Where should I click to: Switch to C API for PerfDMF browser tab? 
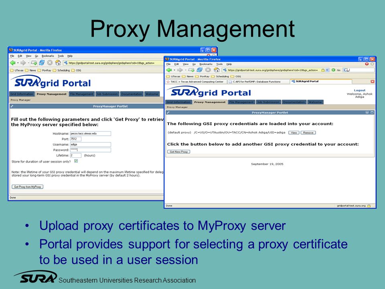click(x=258, y=81)
